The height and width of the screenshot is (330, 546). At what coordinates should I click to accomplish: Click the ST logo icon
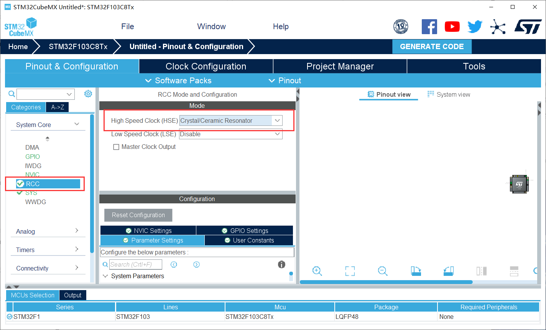(528, 26)
